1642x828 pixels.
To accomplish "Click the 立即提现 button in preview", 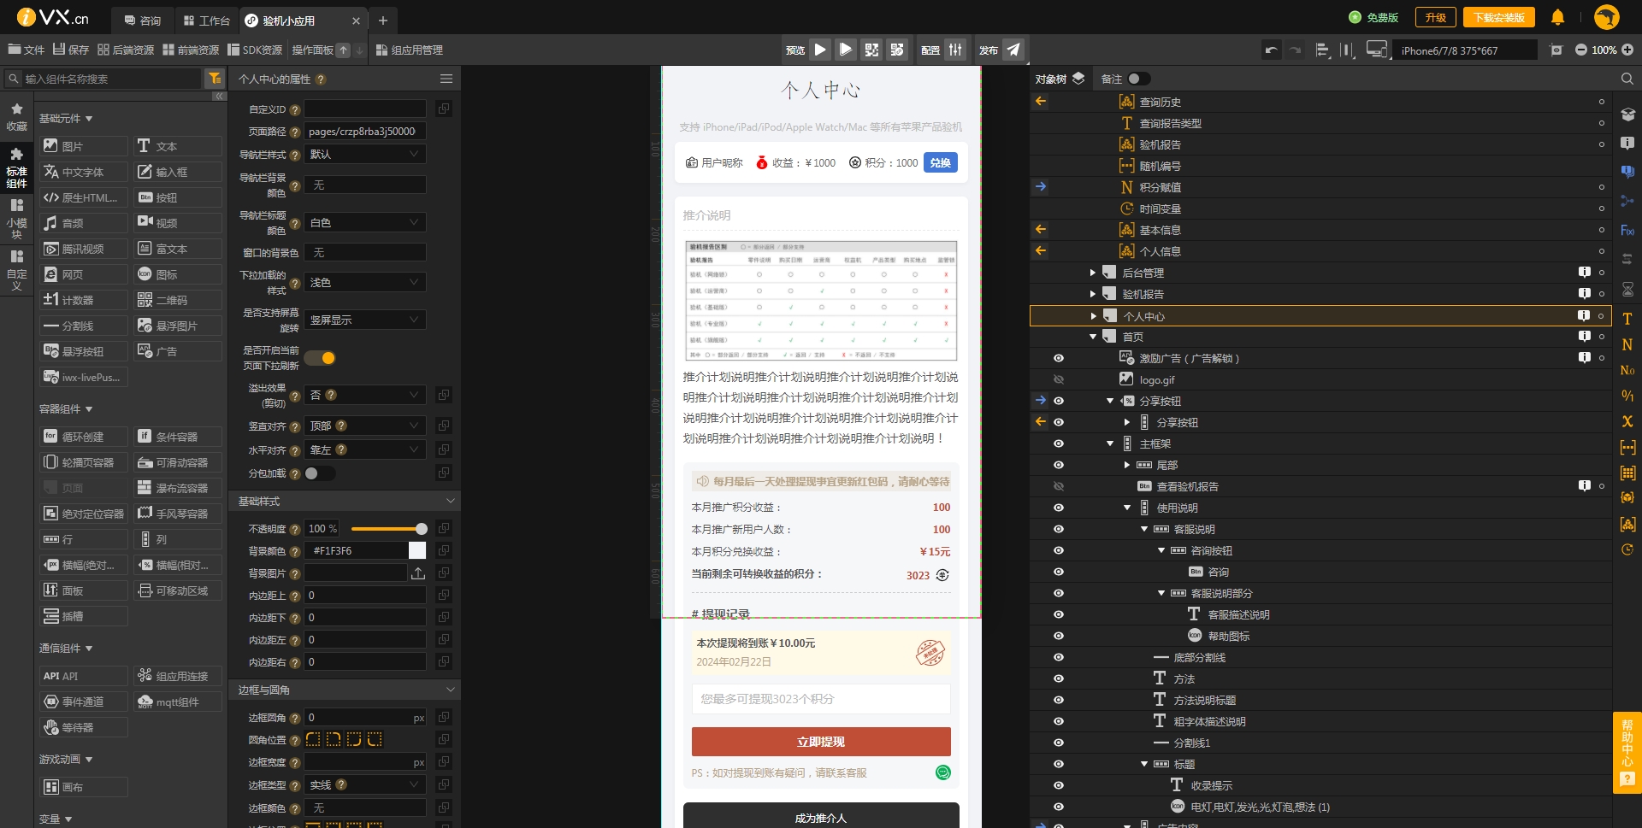I will click(821, 742).
